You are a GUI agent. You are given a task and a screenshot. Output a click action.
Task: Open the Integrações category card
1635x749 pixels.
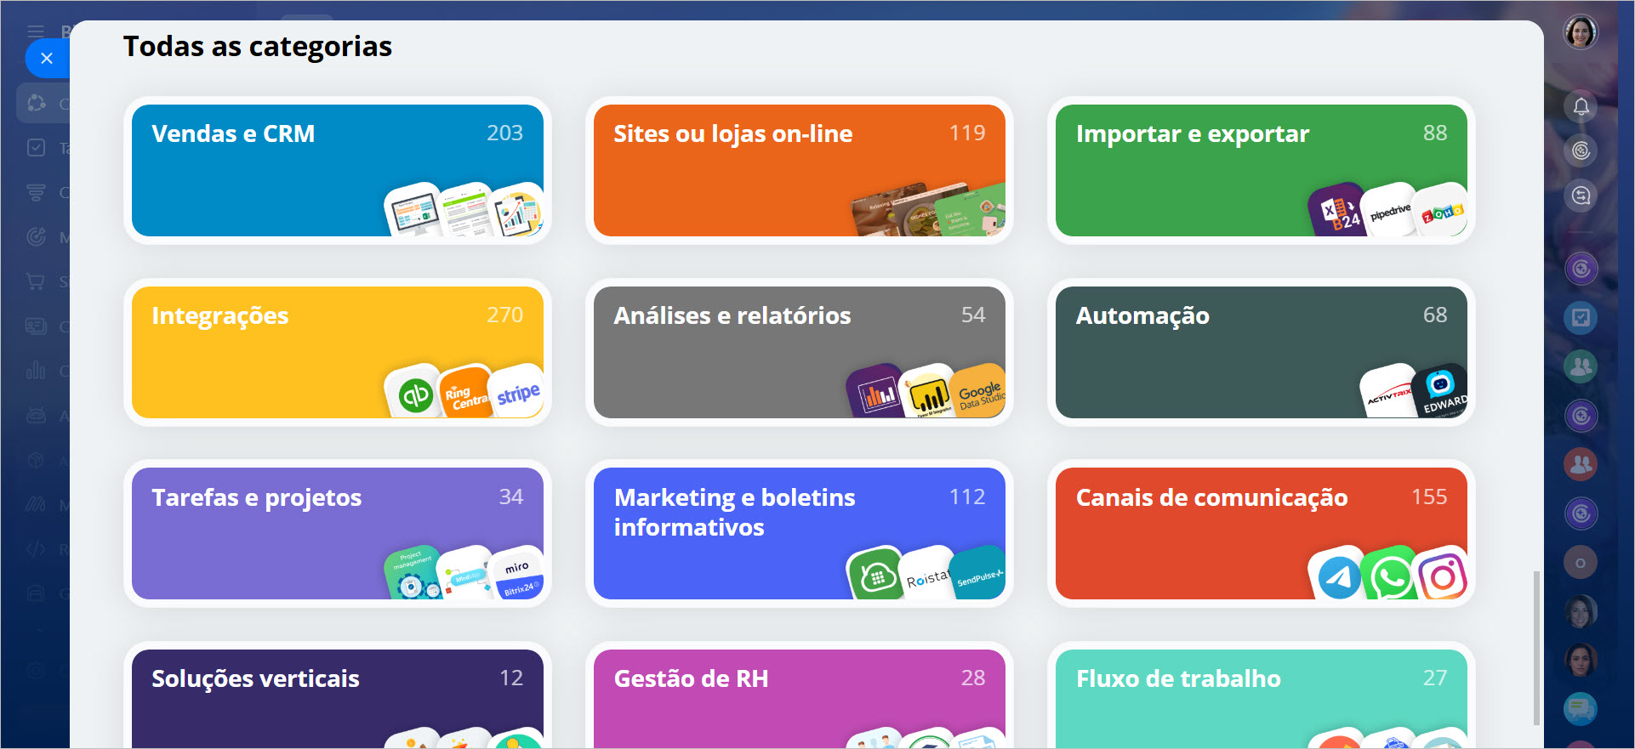338,352
